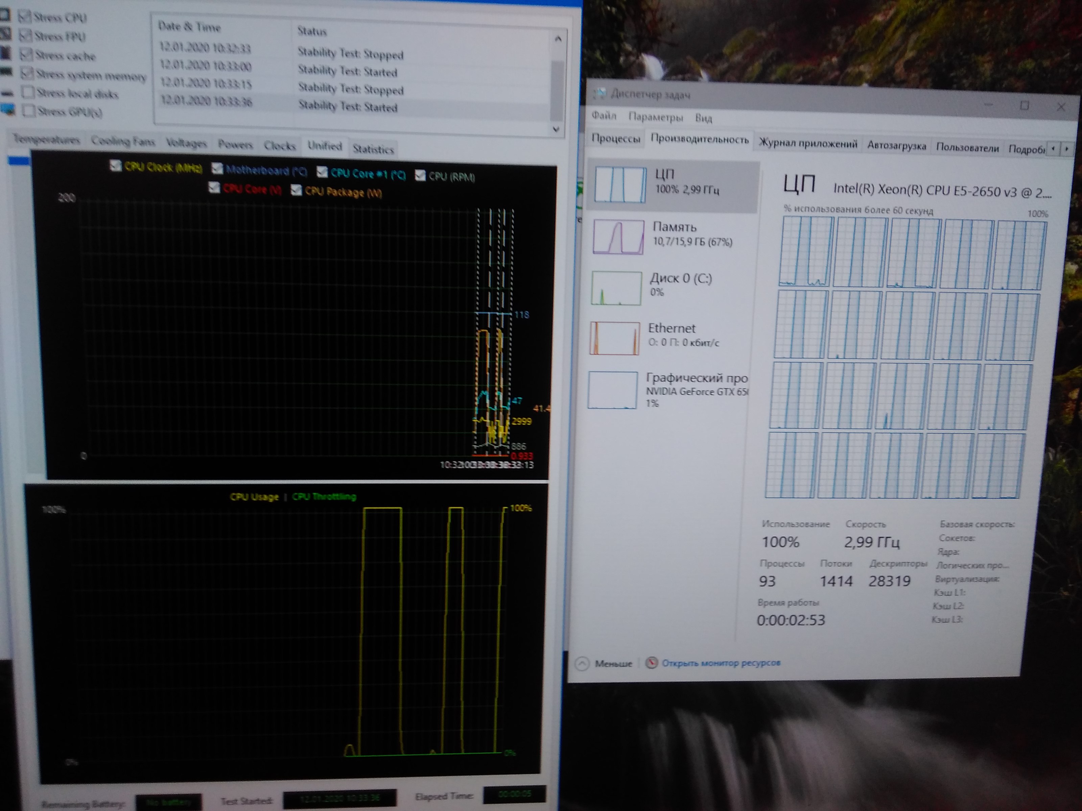Viewport: 1082px width, 811px height.
Task: Open the Параметры menu
Action: 656,117
